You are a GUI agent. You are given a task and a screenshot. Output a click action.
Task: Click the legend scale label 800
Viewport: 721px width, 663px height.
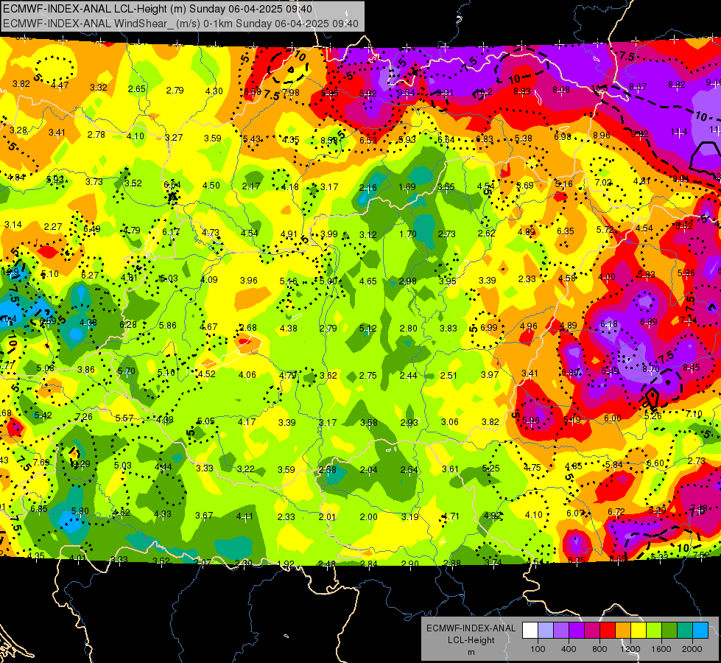coord(599,649)
